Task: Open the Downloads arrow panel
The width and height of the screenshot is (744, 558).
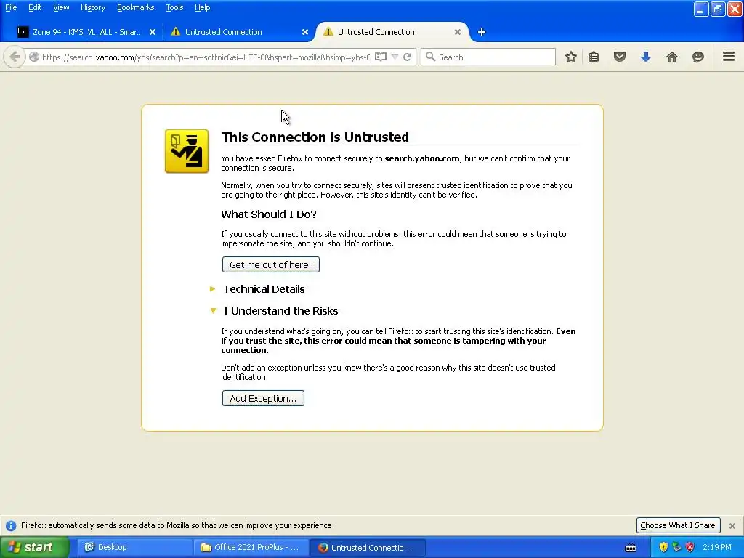Action: click(x=646, y=57)
